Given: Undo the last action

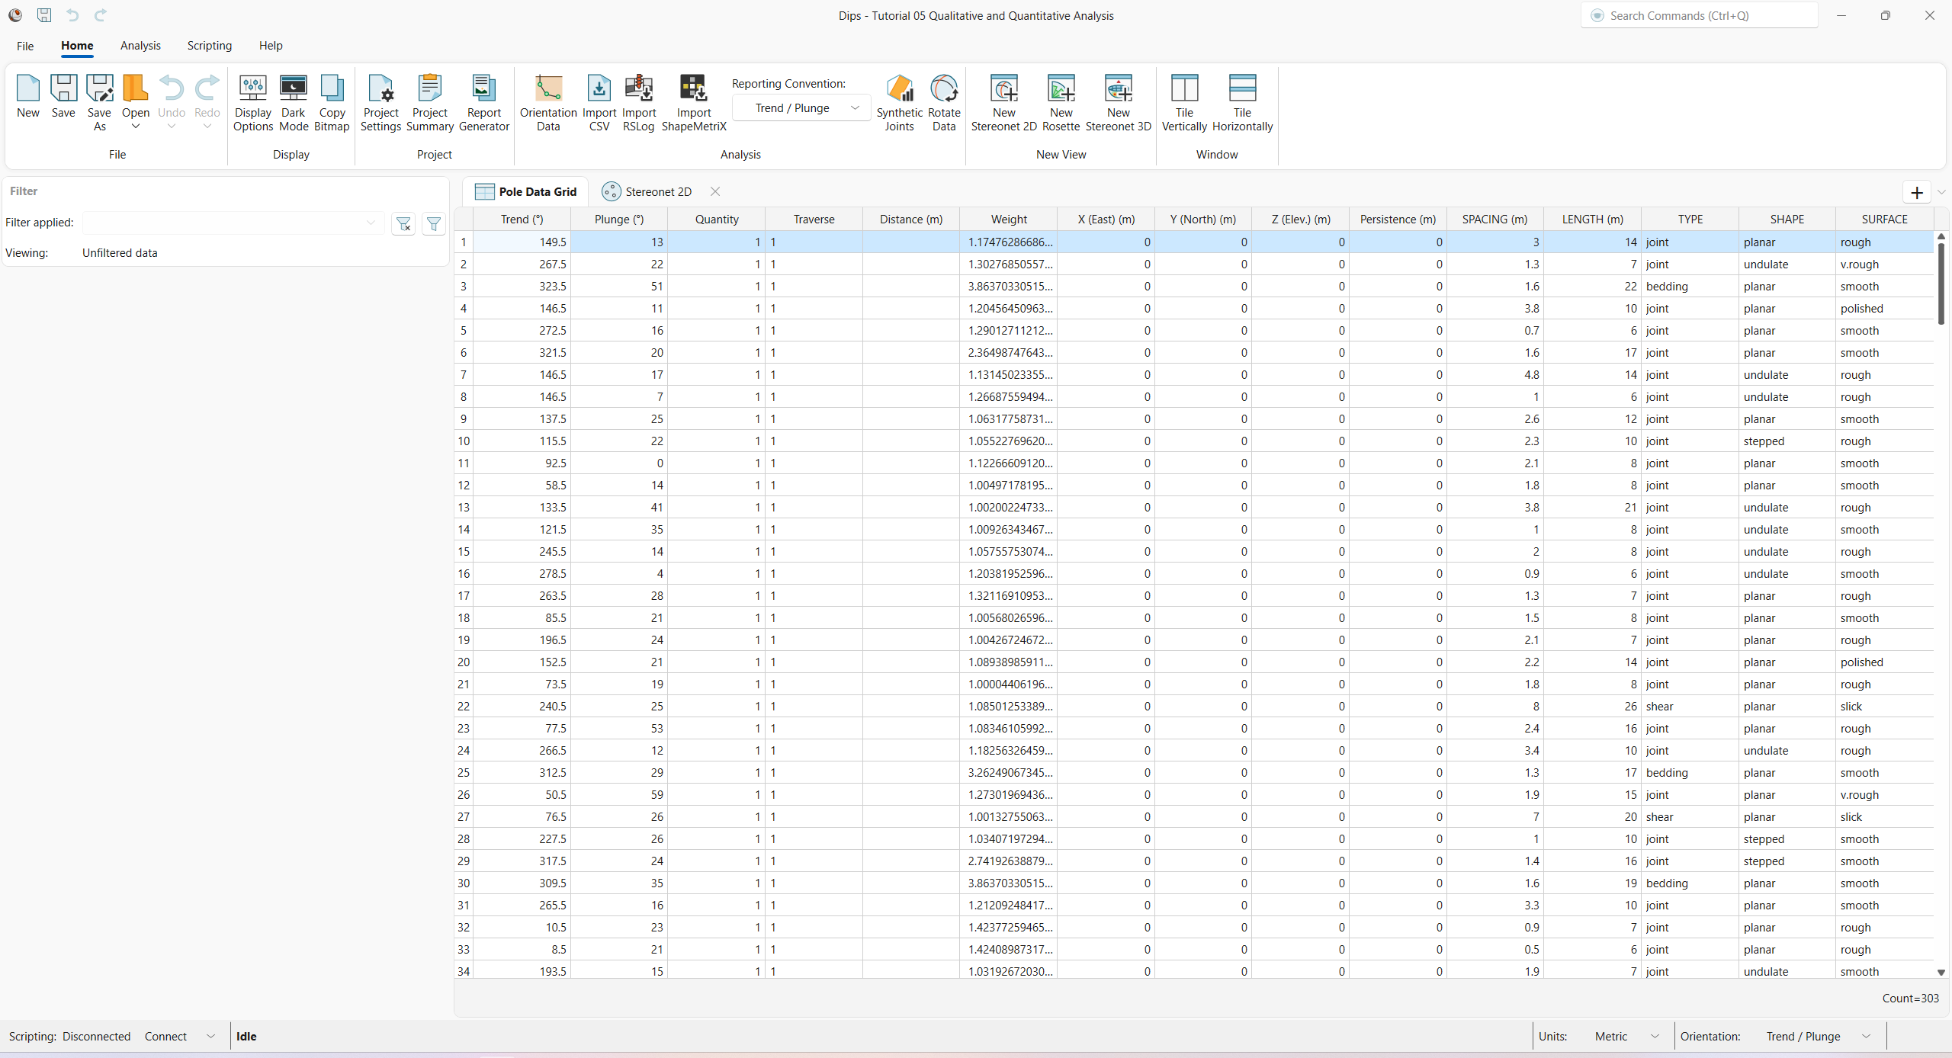Looking at the screenshot, I should coord(172,91).
